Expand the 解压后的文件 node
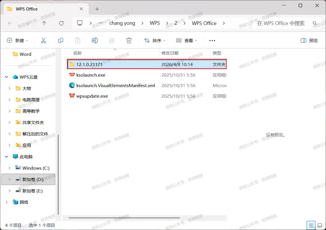 (x=9, y=134)
